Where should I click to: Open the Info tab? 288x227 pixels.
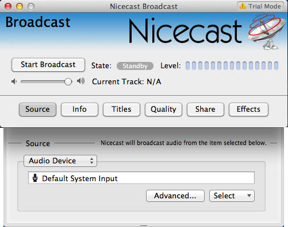[79, 109]
